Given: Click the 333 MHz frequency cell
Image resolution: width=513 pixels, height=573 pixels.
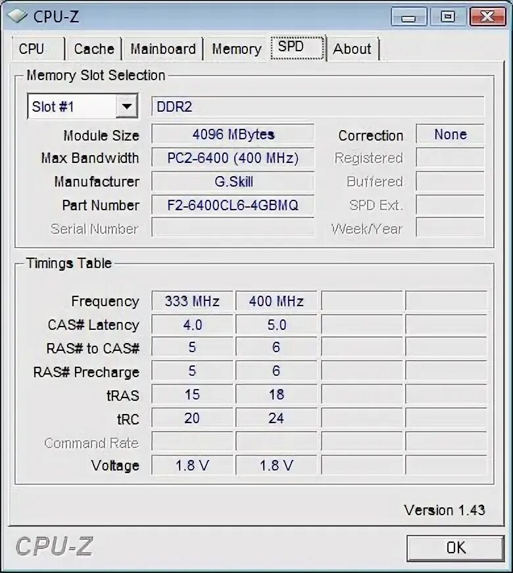Looking at the screenshot, I should (x=192, y=301).
